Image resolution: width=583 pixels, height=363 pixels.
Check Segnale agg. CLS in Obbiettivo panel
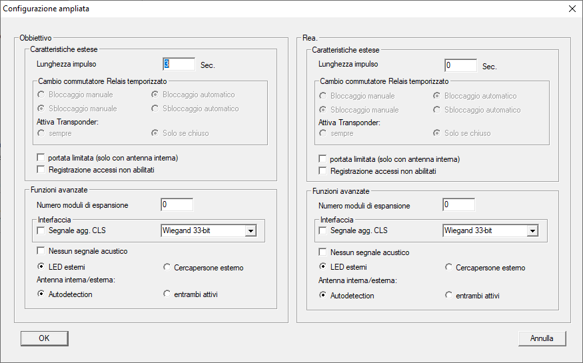[x=42, y=230]
